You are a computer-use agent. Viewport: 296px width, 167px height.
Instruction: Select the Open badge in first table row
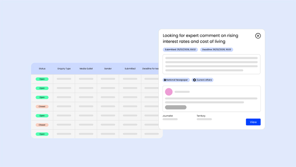42,79
